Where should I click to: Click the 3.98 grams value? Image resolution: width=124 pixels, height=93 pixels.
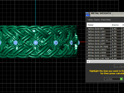point(114,35)
